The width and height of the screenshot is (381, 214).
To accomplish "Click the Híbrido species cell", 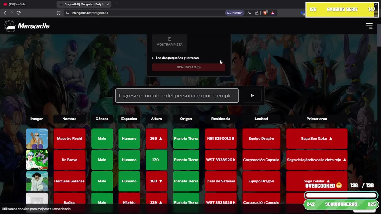I will pos(129,202).
